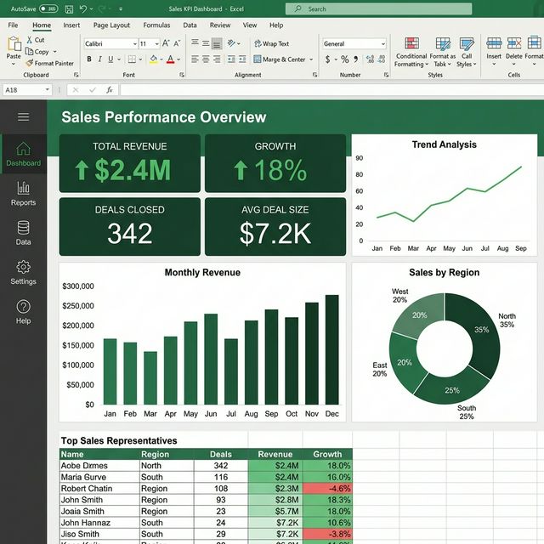Click Merge & Center
The image size is (544, 544).
[x=280, y=59]
